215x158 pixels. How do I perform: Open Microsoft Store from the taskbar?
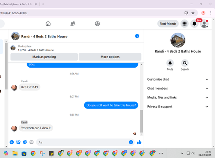click(x=24, y=153)
